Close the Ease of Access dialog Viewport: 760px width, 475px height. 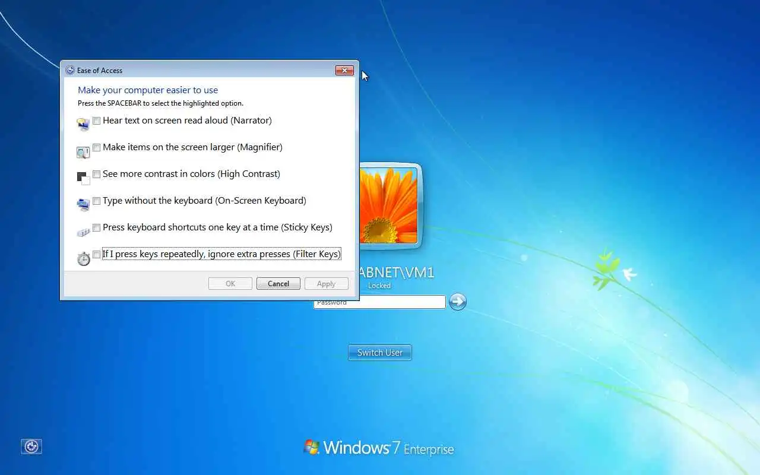click(x=344, y=70)
